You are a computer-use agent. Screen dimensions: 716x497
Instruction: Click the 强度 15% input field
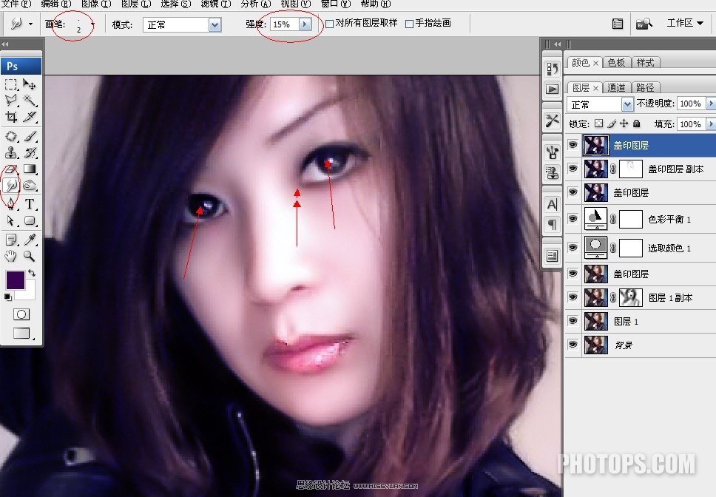[284, 24]
